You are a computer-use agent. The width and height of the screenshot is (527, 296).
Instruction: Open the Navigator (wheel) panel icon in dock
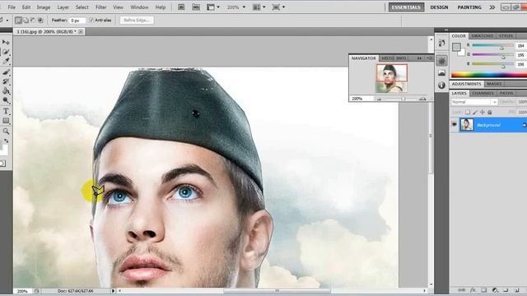coord(441,61)
